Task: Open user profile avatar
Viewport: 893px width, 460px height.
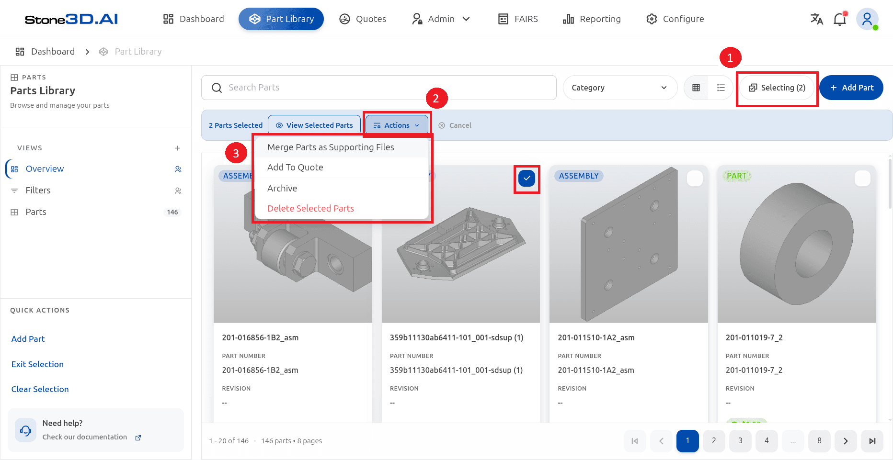Action: (x=867, y=19)
